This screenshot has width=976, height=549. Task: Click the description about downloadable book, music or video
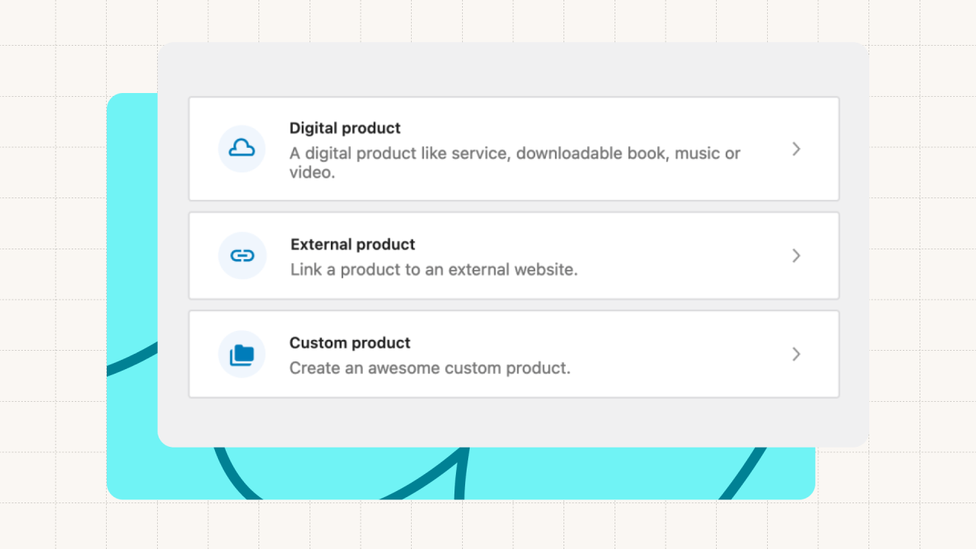tap(515, 162)
